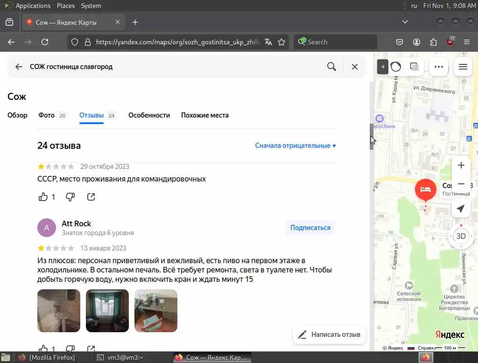478x363 pixels.
Task: Click the red hotel pin on map
Action: (426, 189)
